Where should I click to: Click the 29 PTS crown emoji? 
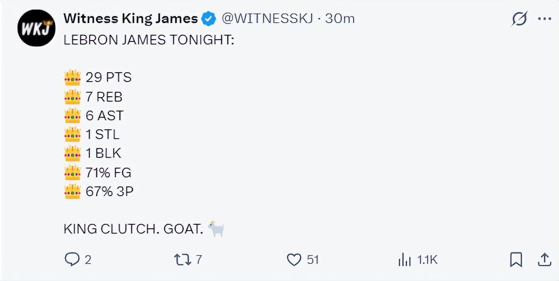[72, 78]
